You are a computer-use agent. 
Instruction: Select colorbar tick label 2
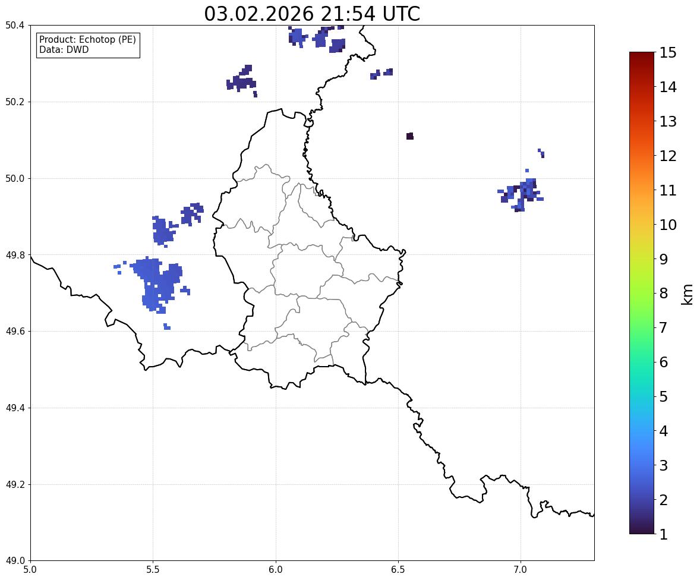[x=664, y=500]
